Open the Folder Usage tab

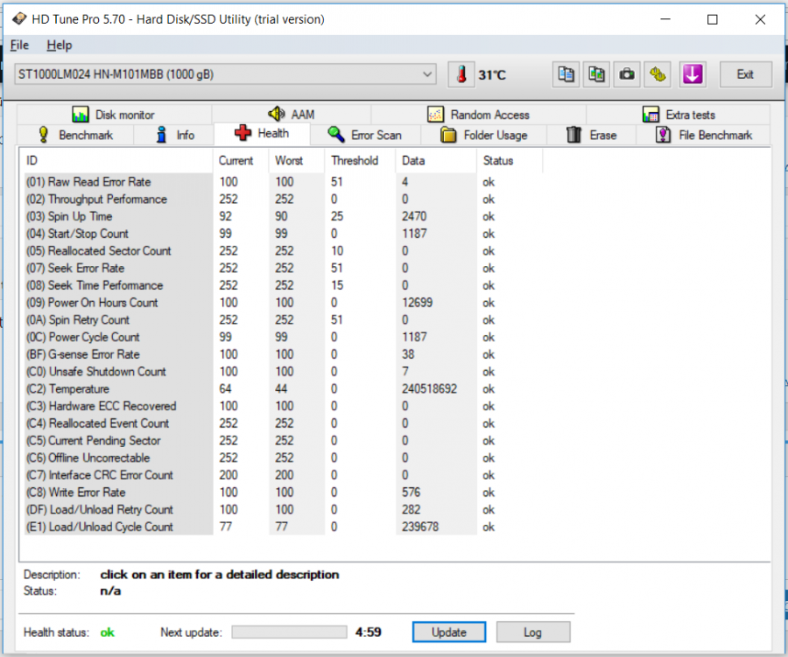(484, 135)
